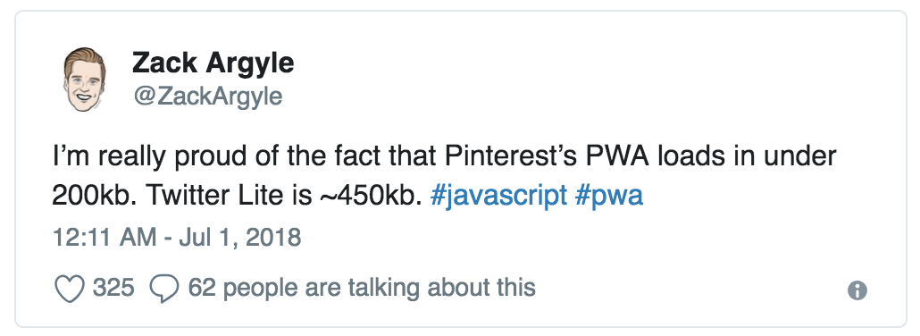Select the 325 likes count
Screen dimensions: 920x336
(x=113, y=288)
